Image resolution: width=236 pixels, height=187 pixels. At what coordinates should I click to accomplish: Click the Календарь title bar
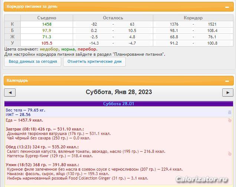[x=111, y=80]
